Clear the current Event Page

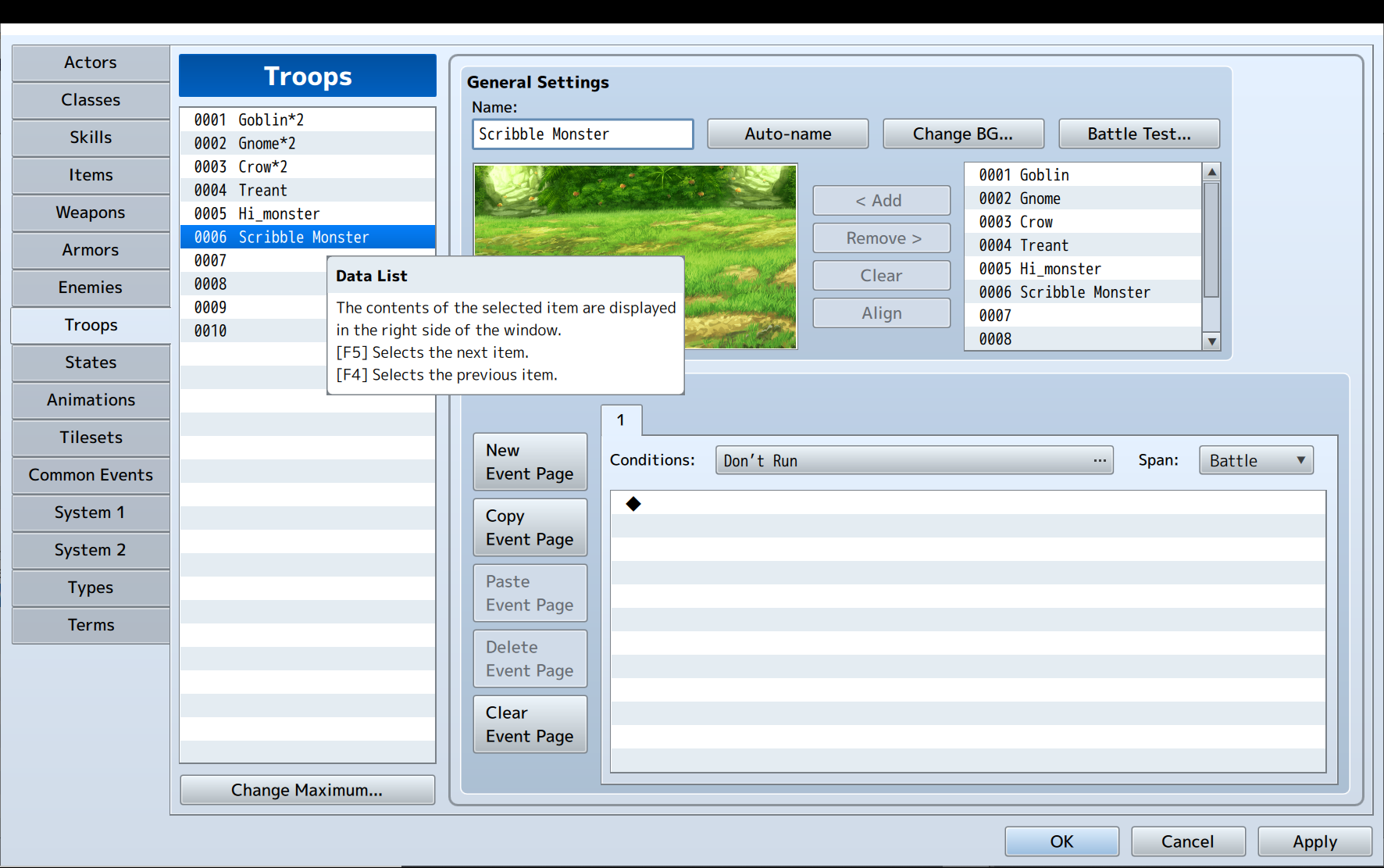(530, 723)
